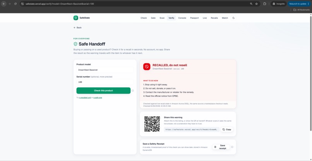312x161 pixels.
Task: Open the Console tab
Action: 182,18
